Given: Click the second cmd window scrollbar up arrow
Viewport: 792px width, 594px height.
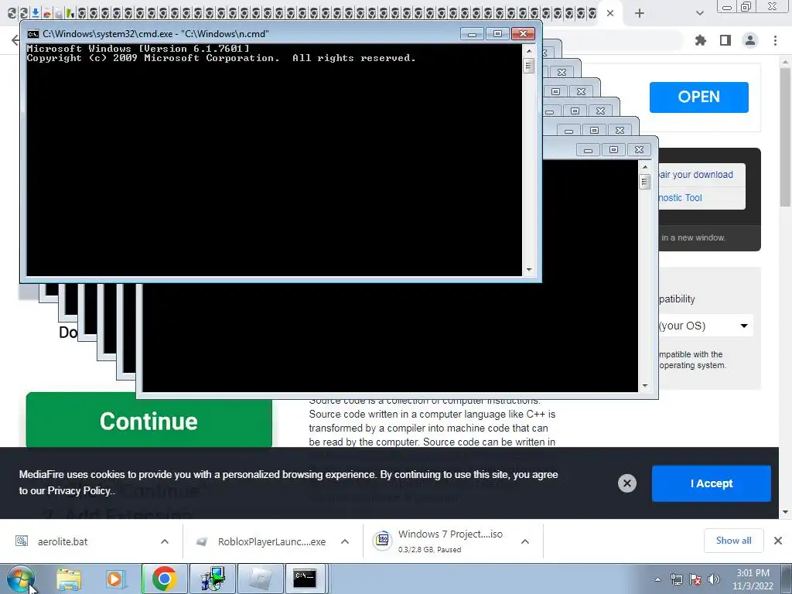Looking at the screenshot, I should (x=644, y=167).
